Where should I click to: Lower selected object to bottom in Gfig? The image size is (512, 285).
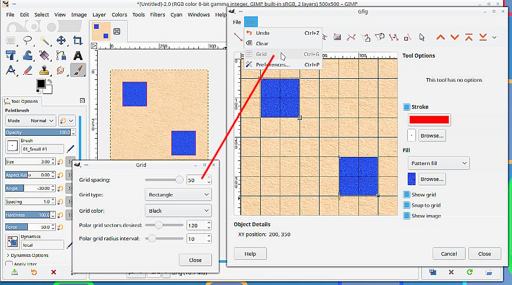click(x=483, y=37)
